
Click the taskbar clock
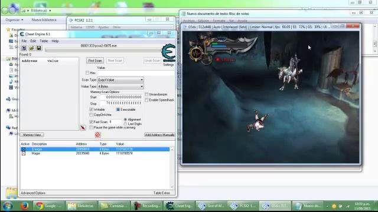[x=363, y=206]
